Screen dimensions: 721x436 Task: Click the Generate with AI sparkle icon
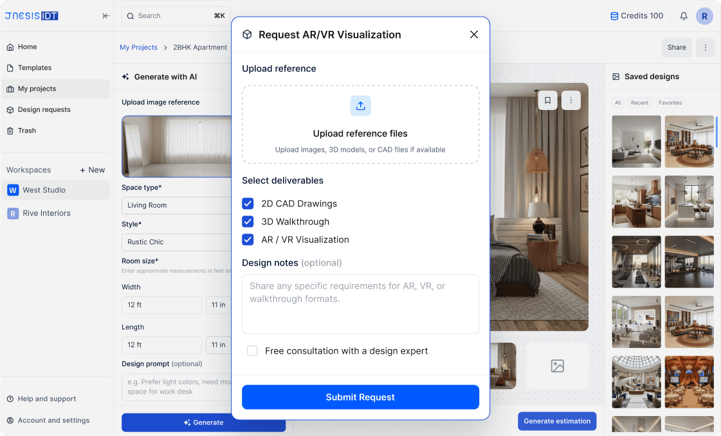[125, 77]
